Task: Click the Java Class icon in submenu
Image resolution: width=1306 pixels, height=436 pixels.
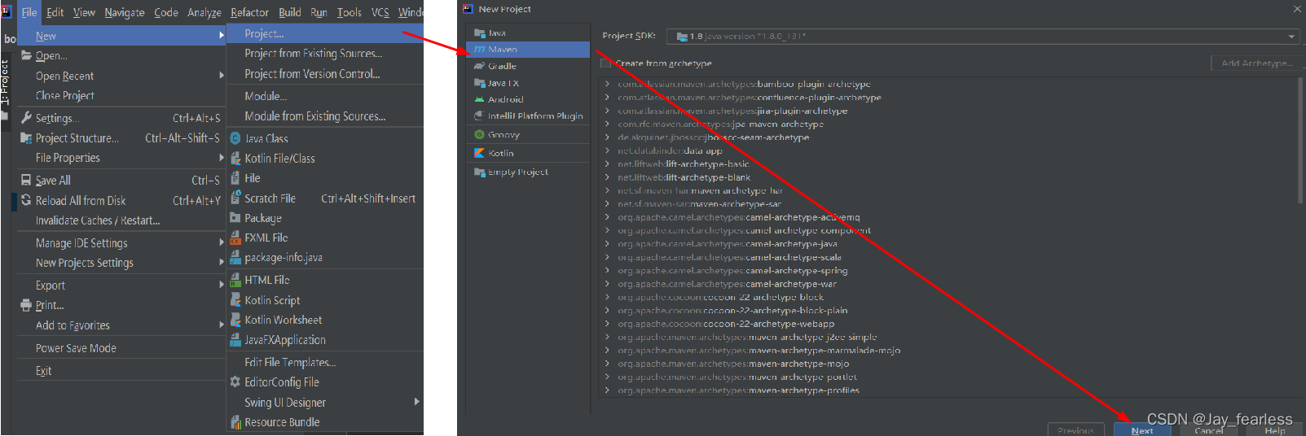Action: coord(235,138)
